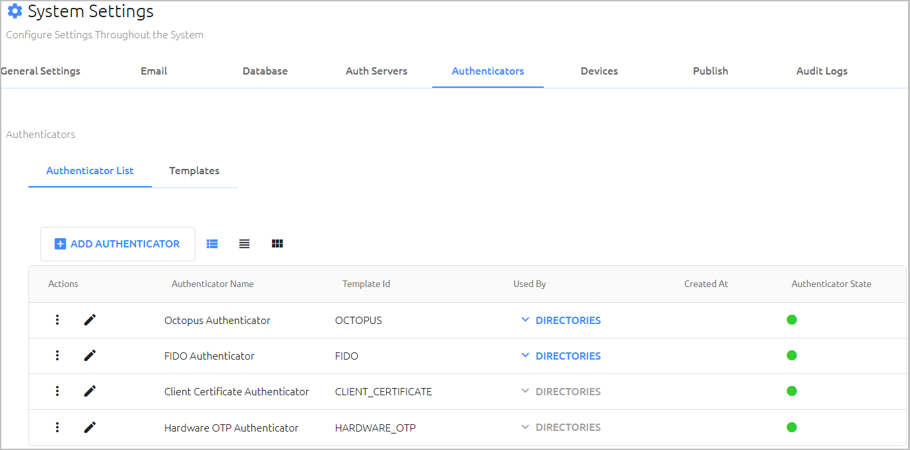The width and height of the screenshot is (910, 450).
Task: Open the Publish tab
Action: (x=711, y=71)
